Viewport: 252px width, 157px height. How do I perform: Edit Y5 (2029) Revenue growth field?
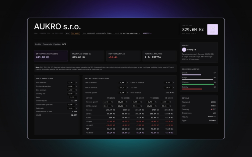click(165, 102)
